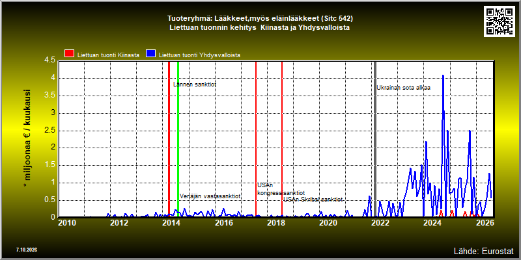This screenshot has height=260, width=521.
Task: Click the 'USAn kongressisanktiot' annotation label
Action: pos(281,189)
